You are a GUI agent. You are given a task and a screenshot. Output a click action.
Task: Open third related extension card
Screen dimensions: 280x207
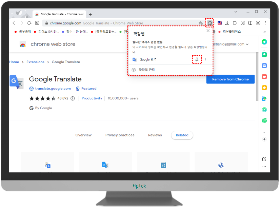[x=163, y=162]
